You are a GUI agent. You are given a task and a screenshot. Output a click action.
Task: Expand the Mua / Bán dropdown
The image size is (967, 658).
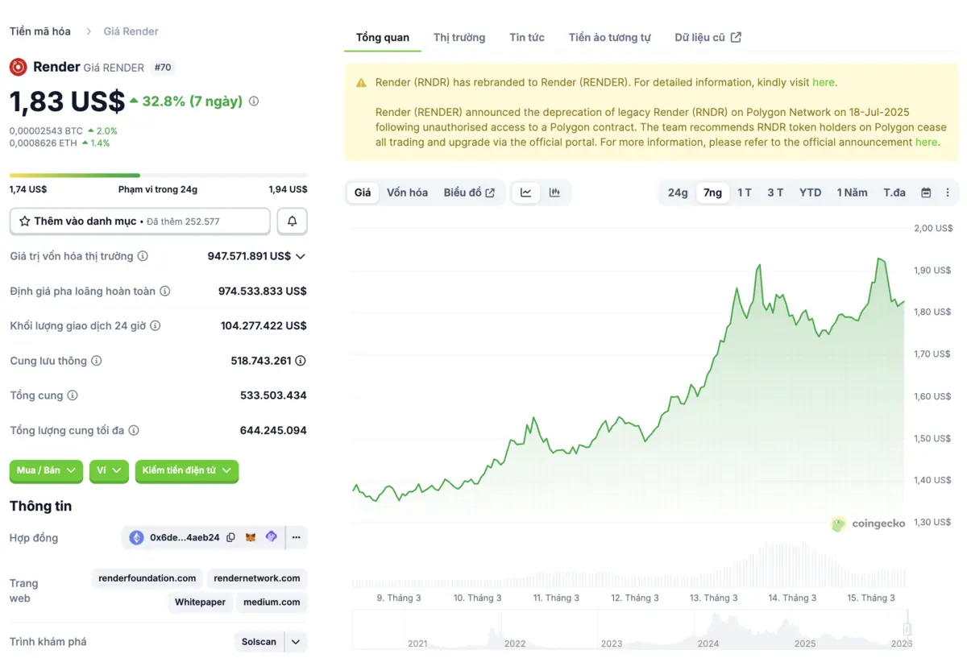coord(46,470)
